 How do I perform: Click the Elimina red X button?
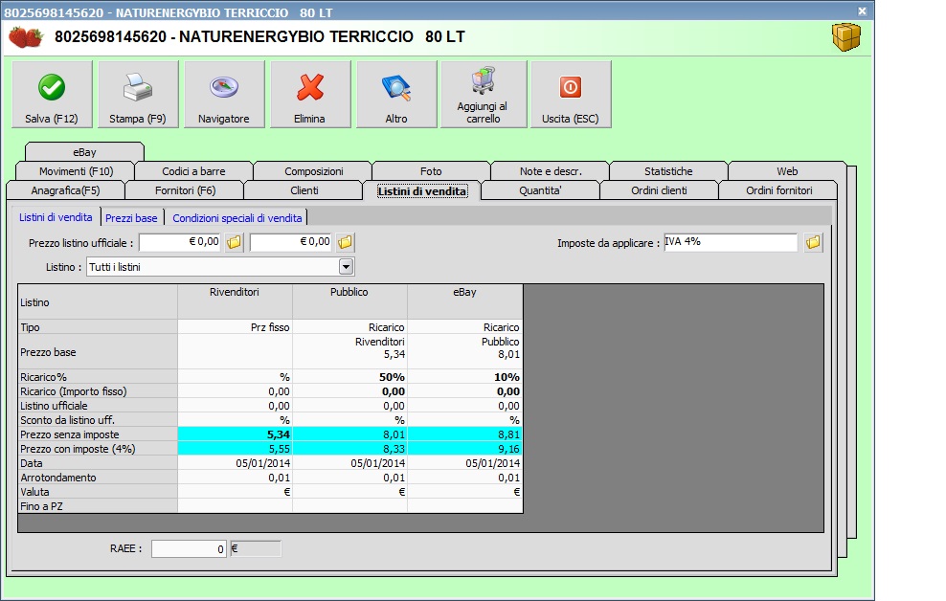tap(310, 94)
